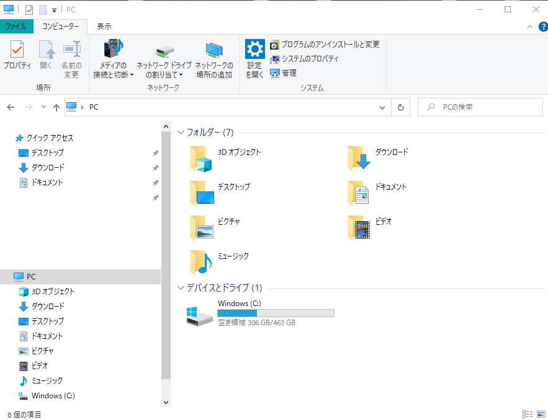Viewport: 548px width, 420px height.
Task: Select 3D オブジェクト in navigation tree
Action: 53,292
